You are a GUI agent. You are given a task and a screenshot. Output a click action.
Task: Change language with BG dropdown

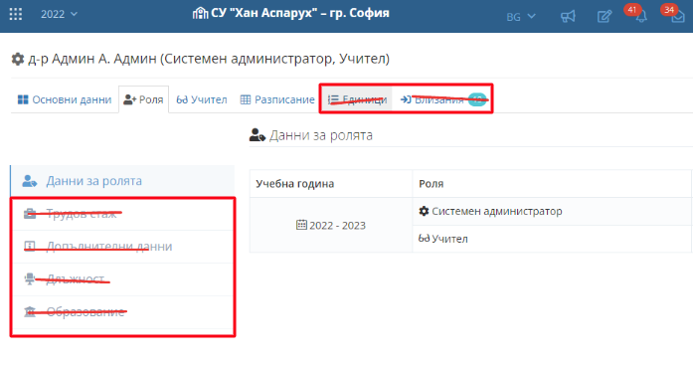[x=520, y=17]
